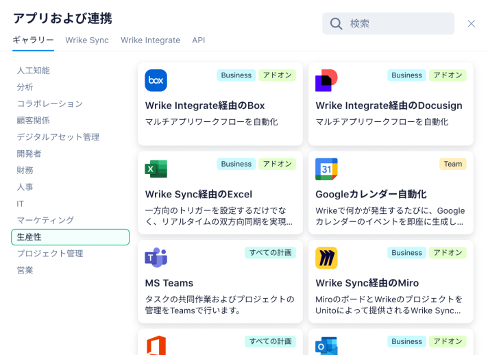
Task: Open Wrike Integrate経由のDocusign card title
Action: point(389,106)
